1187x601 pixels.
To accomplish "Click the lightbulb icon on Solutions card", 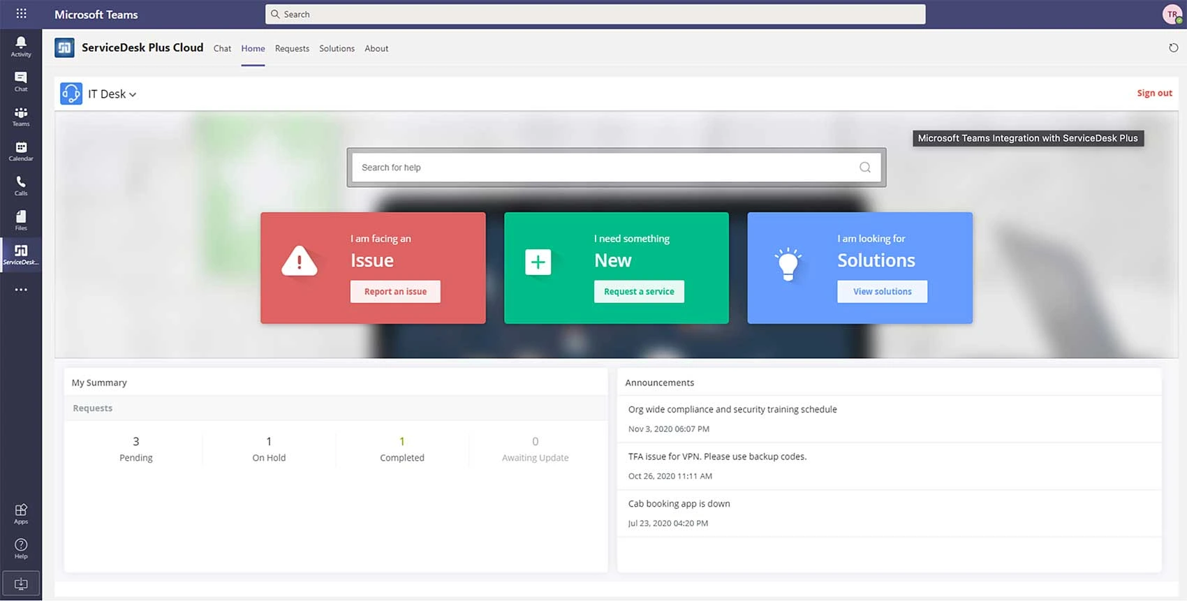I will pos(788,264).
